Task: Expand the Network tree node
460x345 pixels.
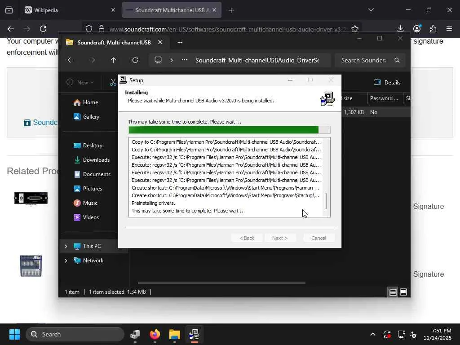Action: click(x=66, y=261)
